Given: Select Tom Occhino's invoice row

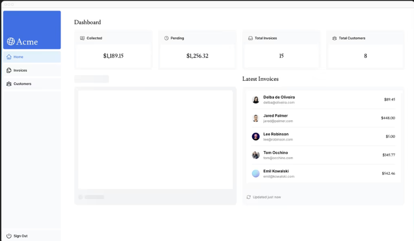Looking at the screenshot, I should click(324, 155).
